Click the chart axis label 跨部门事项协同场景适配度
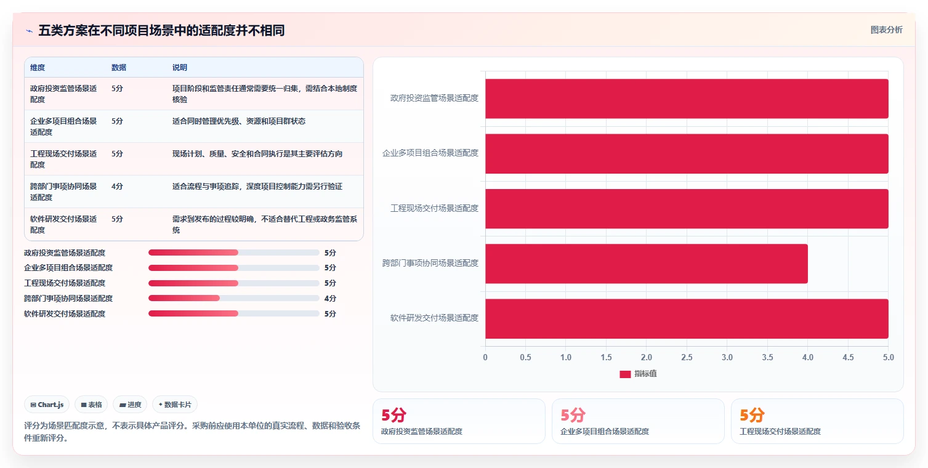The width and height of the screenshot is (928, 468). coord(430,263)
